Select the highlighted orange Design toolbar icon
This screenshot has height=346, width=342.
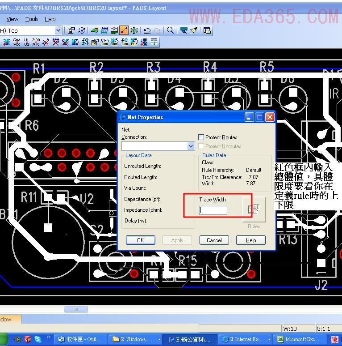pos(124,30)
